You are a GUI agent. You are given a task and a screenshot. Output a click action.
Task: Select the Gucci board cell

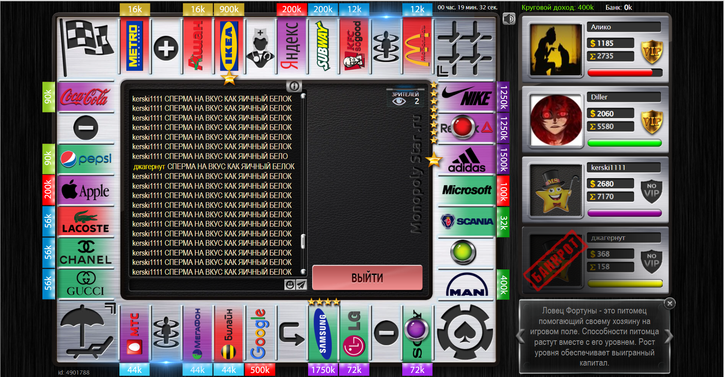[x=86, y=284]
